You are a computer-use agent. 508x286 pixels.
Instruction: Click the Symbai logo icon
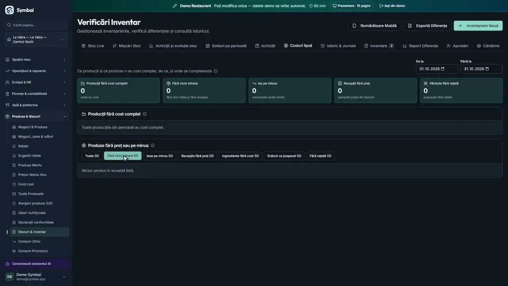(x=10, y=10)
